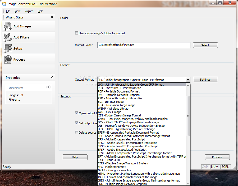The width and height of the screenshot is (238, 186).
Task: Select JPG - Joint Photographic Experts Group in list
Action: click(142, 85)
